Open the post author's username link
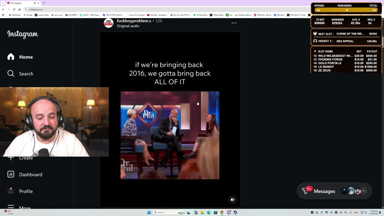The height and width of the screenshot is (216, 384). tap(134, 21)
